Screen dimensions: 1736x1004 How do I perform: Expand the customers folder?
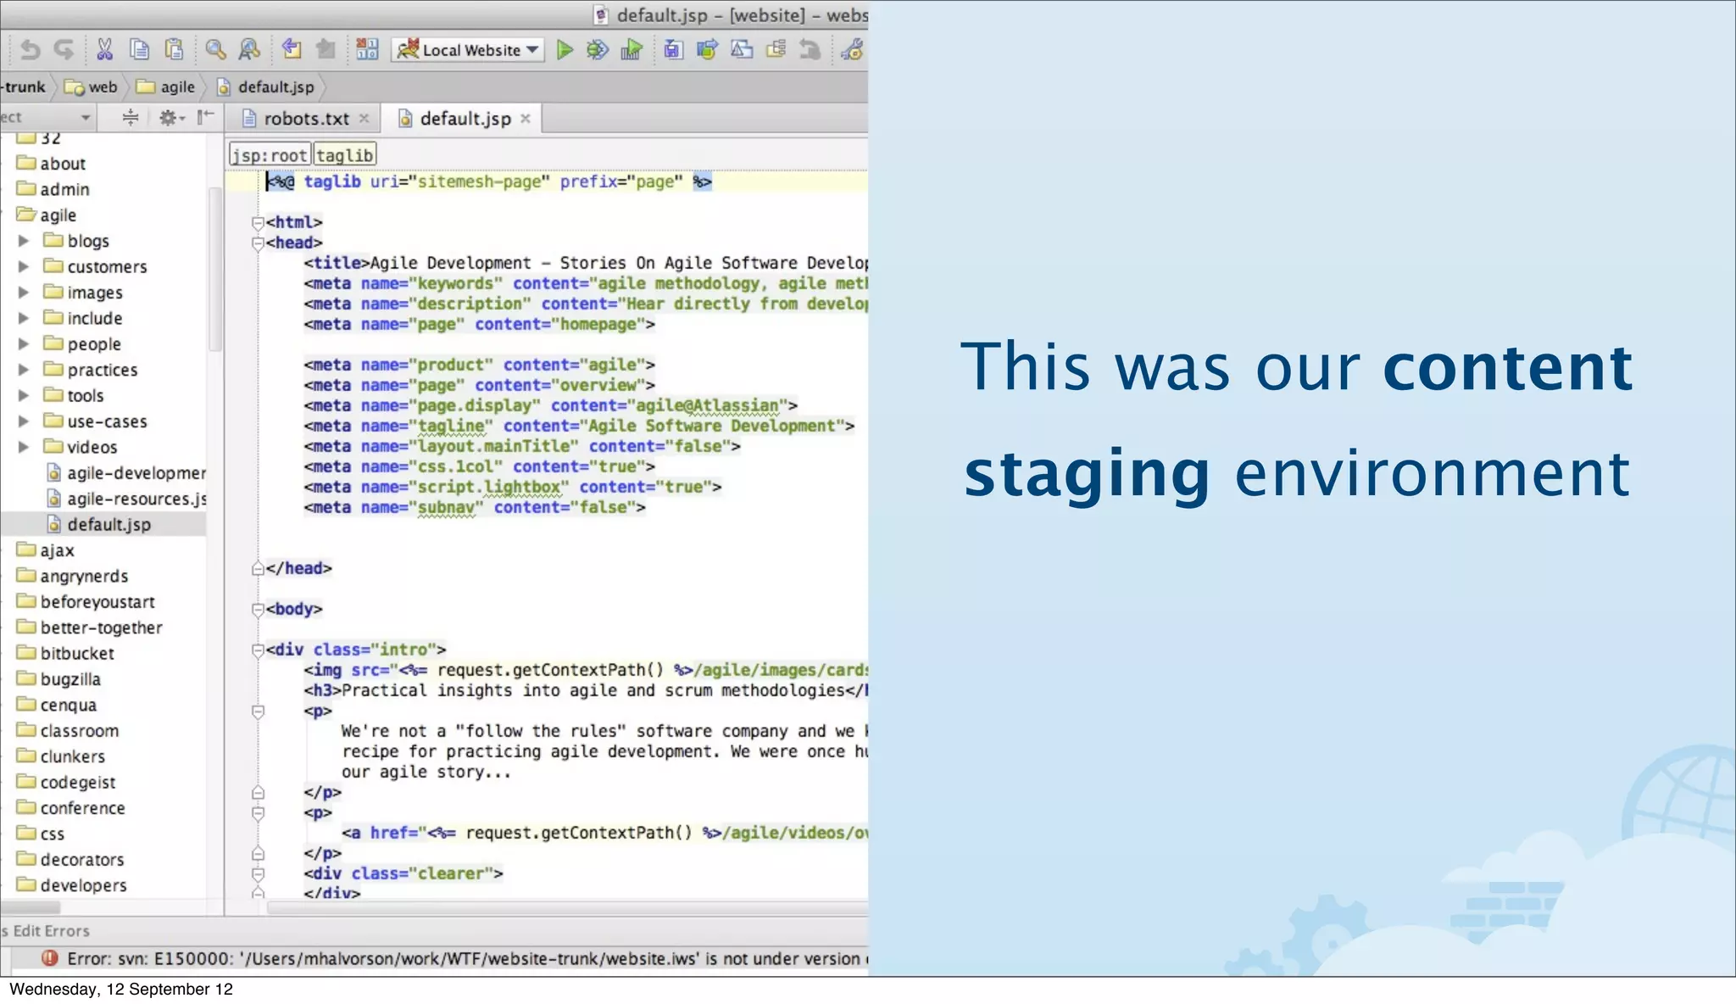pos(24,266)
